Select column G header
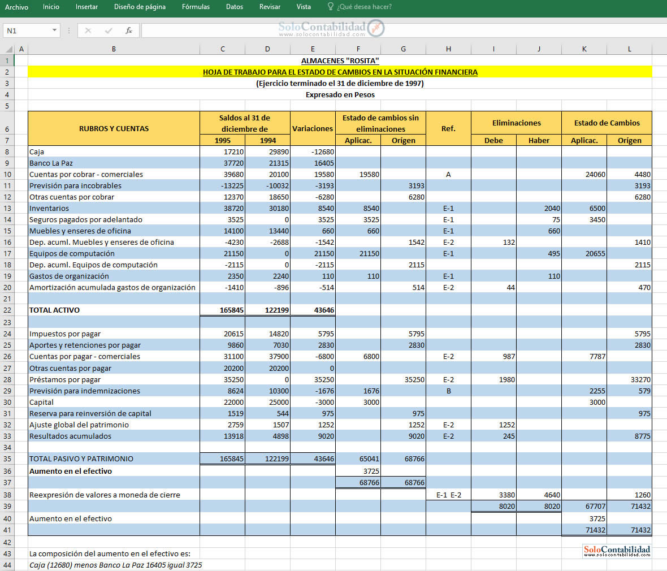The width and height of the screenshot is (667, 571). (x=403, y=49)
